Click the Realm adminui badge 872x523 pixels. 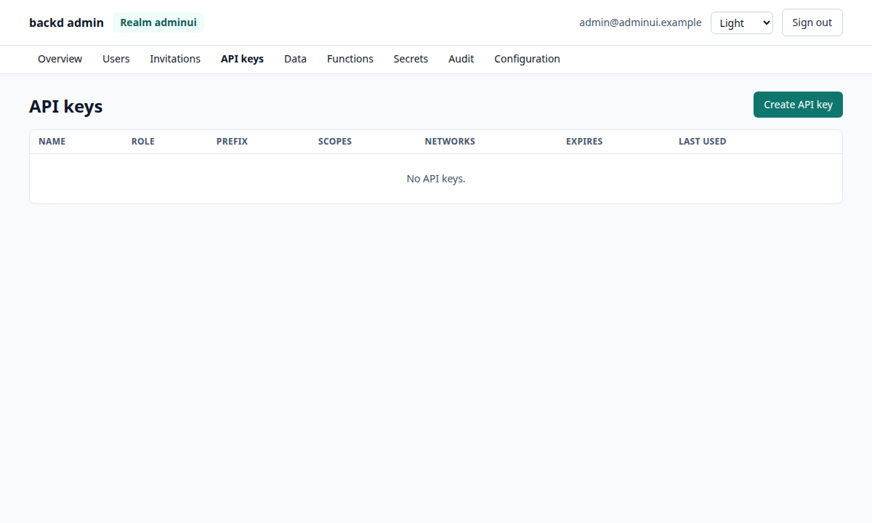158,23
